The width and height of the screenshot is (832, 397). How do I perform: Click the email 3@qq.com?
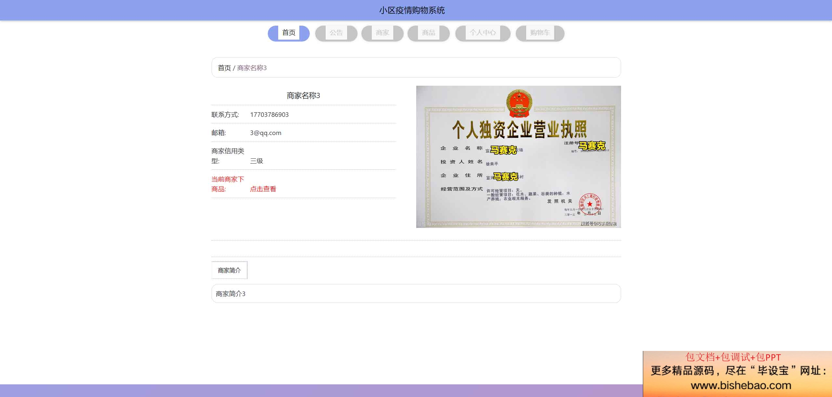266,133
